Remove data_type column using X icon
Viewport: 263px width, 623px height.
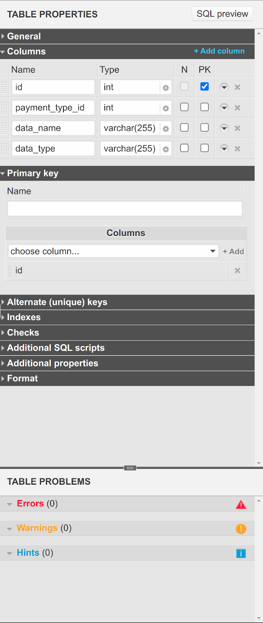coord(237,149)
